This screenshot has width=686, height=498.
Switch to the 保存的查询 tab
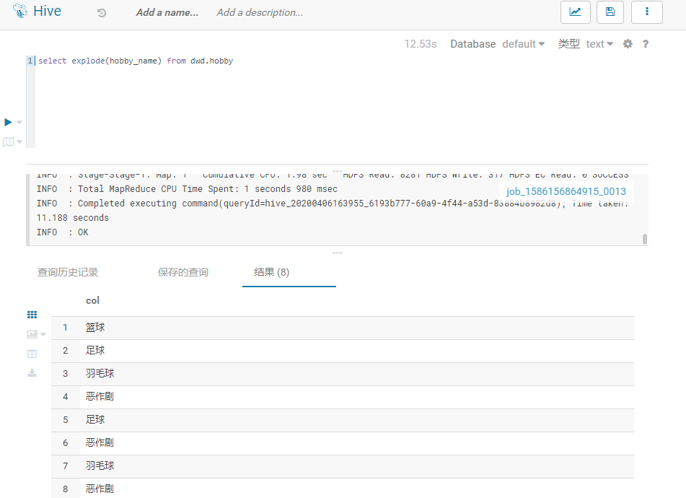click(183, 272)
